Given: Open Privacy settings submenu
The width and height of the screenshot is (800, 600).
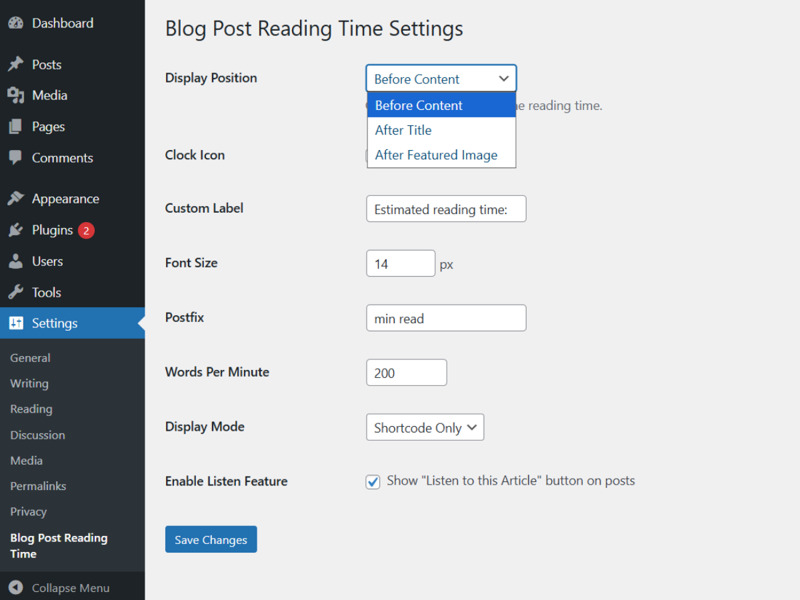Looking at the screenshot, I should [29, 512].
